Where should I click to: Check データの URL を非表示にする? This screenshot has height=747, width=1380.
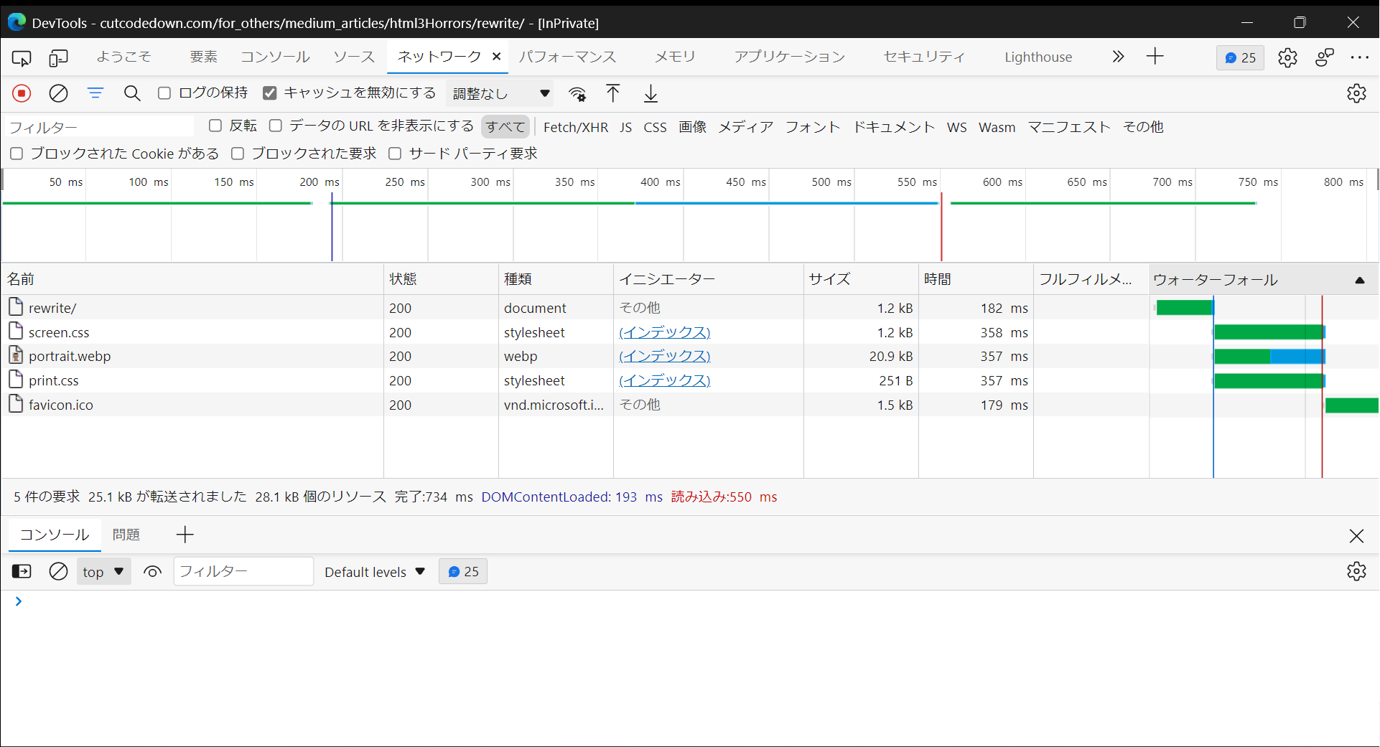click(x=276, y=126)
